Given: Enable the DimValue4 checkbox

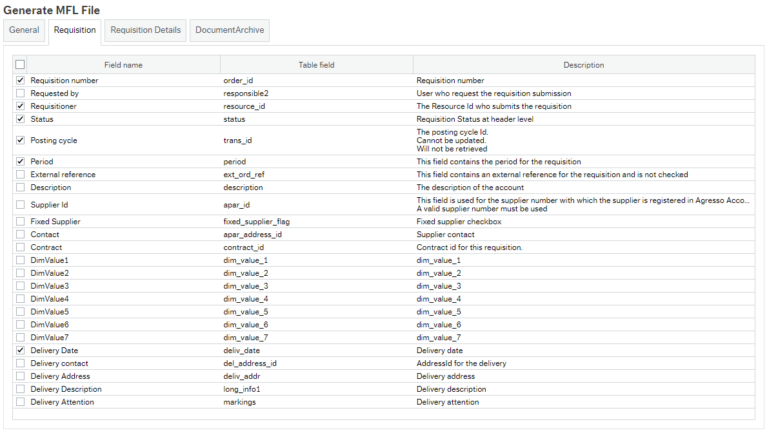Looking at the screenshot, I should pyautogui.click(x=20, y=298).
